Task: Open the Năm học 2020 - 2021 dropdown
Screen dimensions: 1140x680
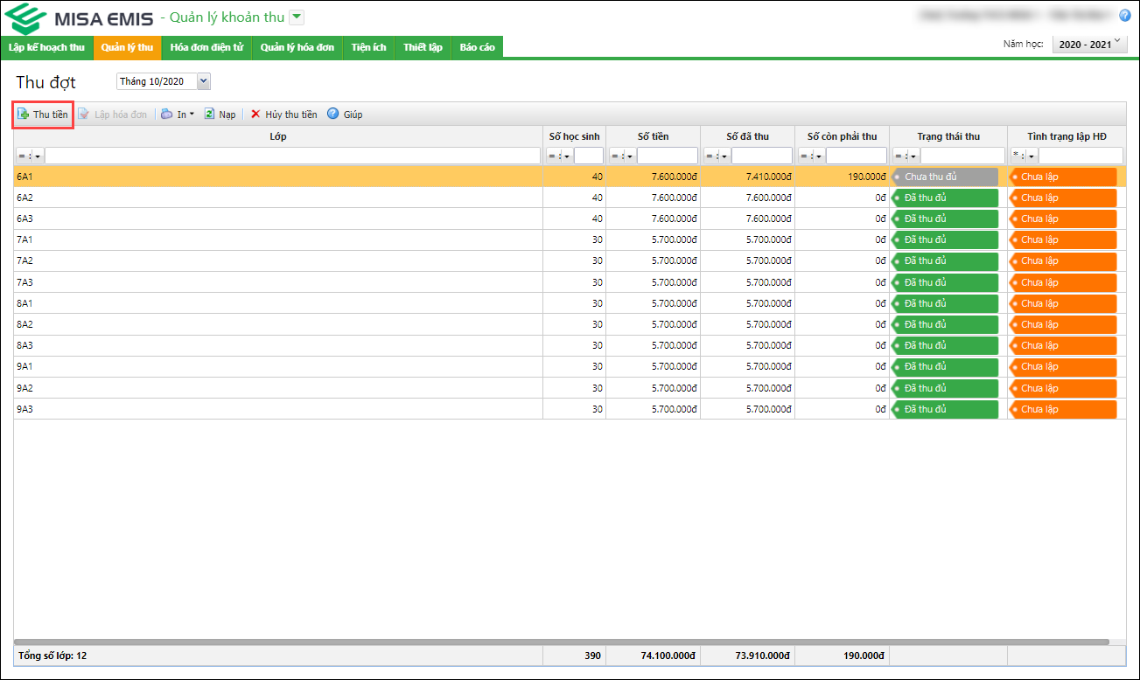Action: (1089, 44)
